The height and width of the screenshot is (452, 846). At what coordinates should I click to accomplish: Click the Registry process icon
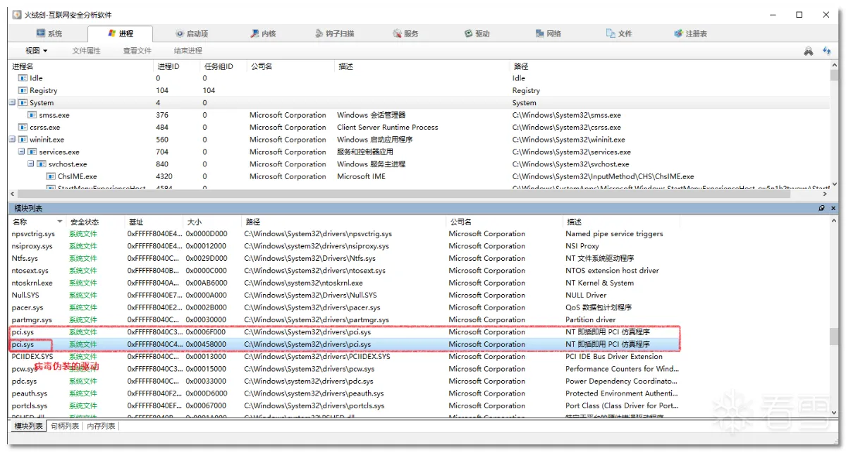point(23,90)
